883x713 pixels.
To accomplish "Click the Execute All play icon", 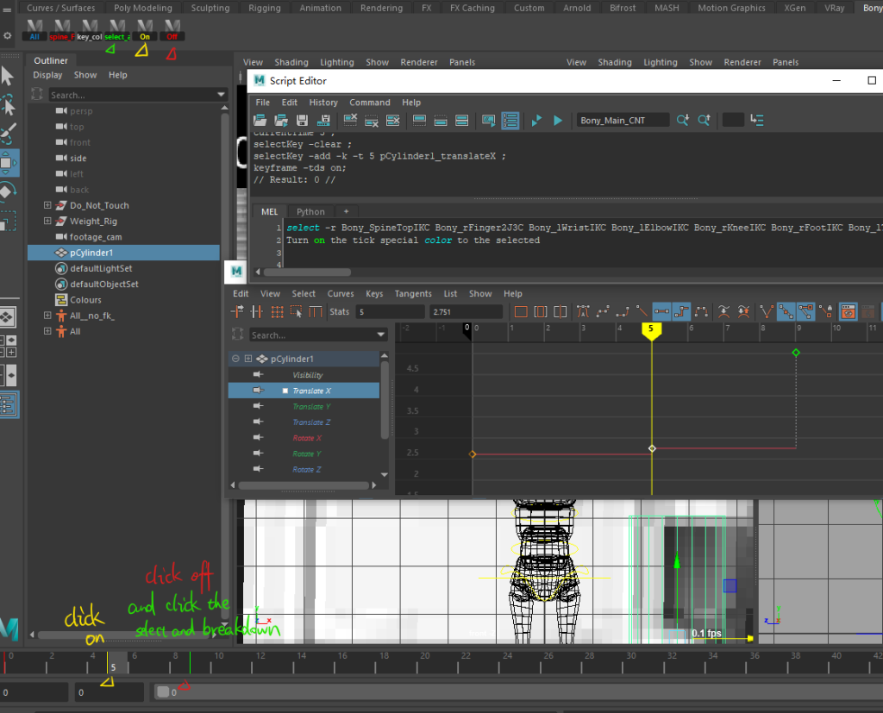I will coord(536,120).
